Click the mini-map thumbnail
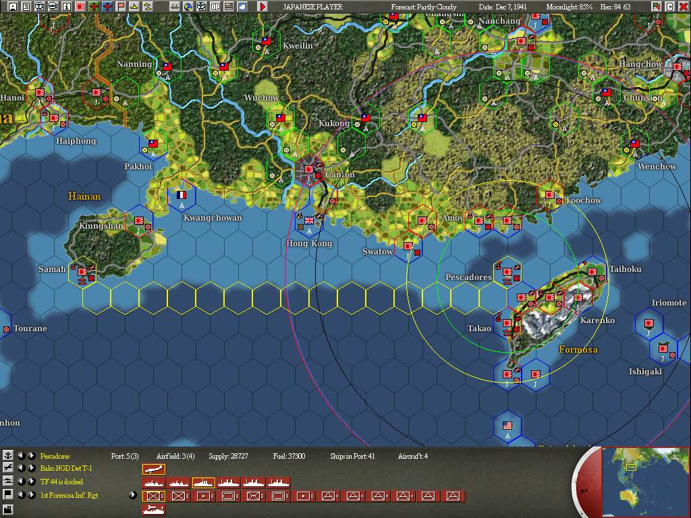691x518 pixels. [644, 482]
